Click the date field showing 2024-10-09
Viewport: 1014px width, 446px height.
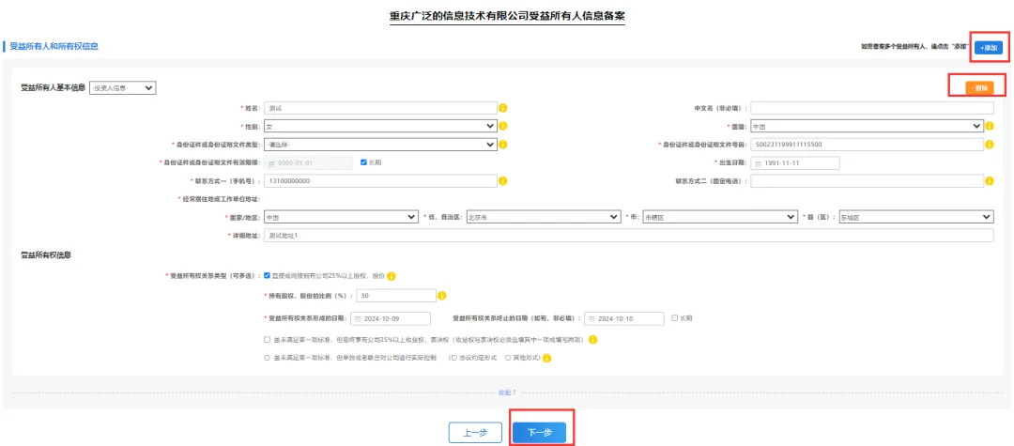(390, 318)
